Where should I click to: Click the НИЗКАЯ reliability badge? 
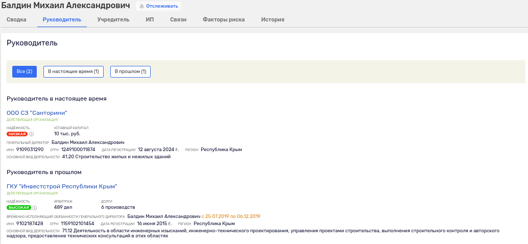pos(17,134)
